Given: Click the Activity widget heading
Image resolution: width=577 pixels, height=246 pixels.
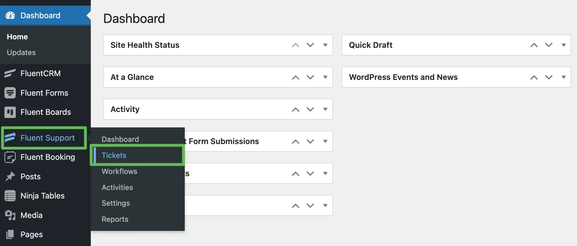Looking at the screenshot, I should 125,109.
